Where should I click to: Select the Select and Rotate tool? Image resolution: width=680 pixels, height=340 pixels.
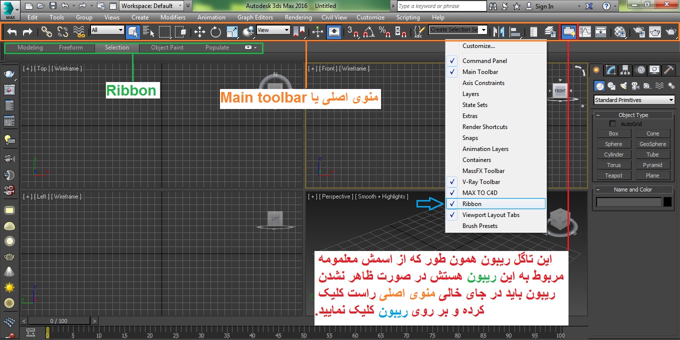pos(215,31)
